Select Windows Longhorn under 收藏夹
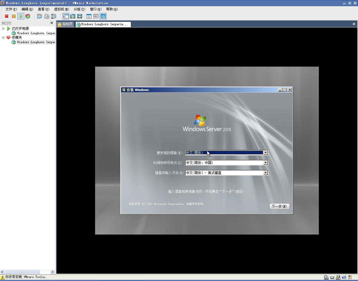 (x=34, y=42)
